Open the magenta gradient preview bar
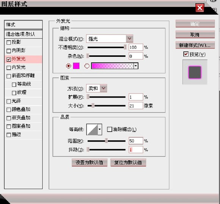The image size is (220, 204). click(113, 66)
